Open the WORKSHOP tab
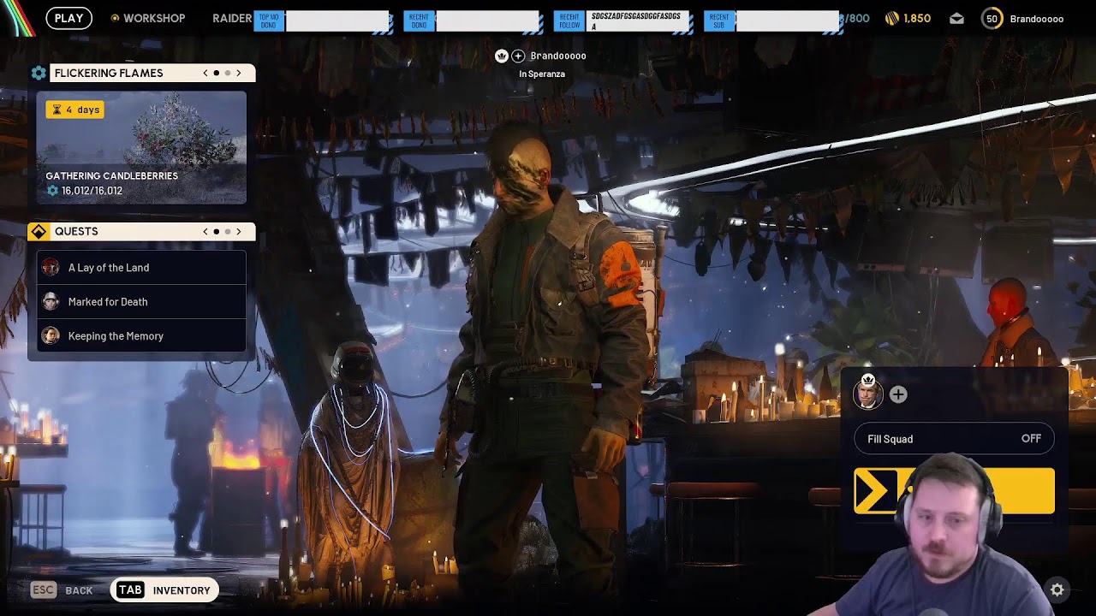Screen dimensions: 1096x616 pos(154,18)
